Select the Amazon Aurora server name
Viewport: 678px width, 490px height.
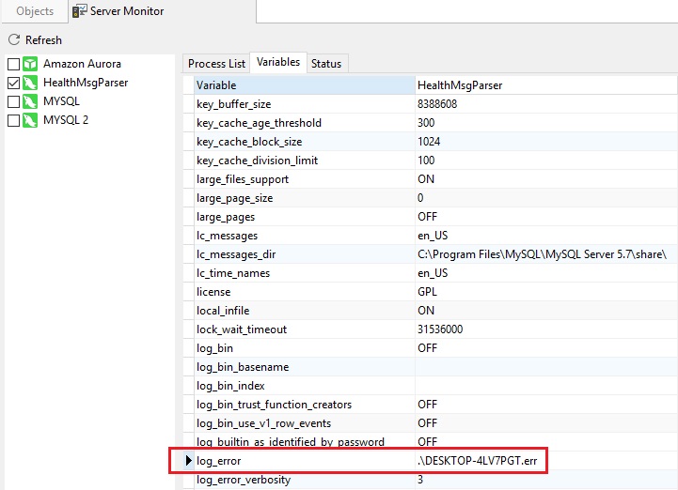(x=82, y=64)
